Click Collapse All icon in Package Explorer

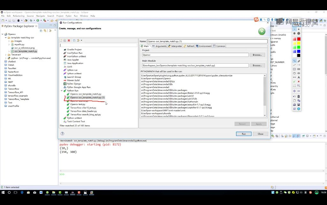(x=41, y=31)
